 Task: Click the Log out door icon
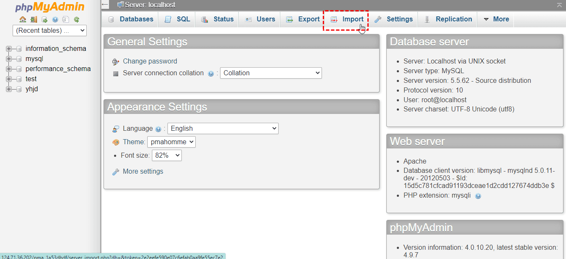34,19
